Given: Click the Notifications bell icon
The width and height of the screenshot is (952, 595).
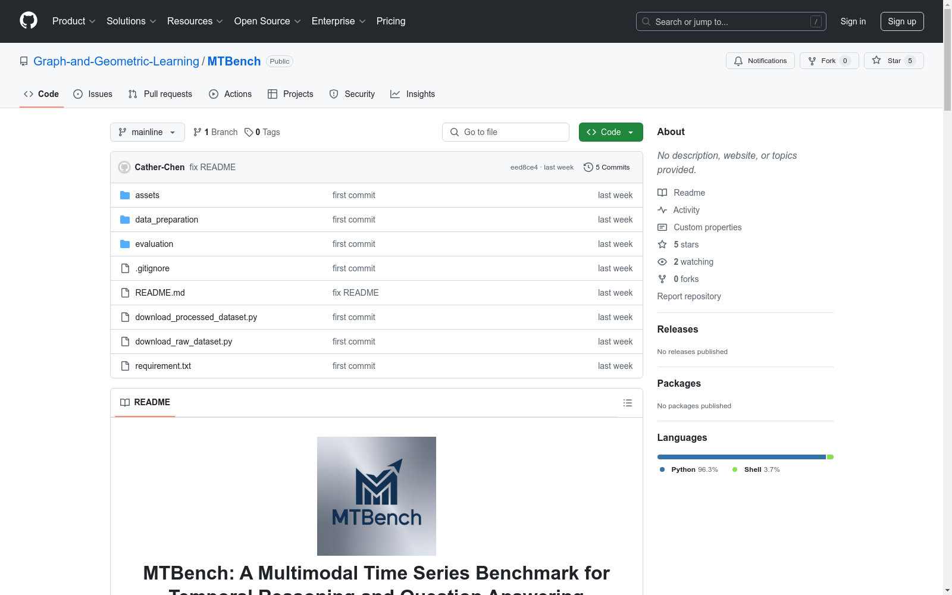Looking at the screenshot, I should click(738, 61).
